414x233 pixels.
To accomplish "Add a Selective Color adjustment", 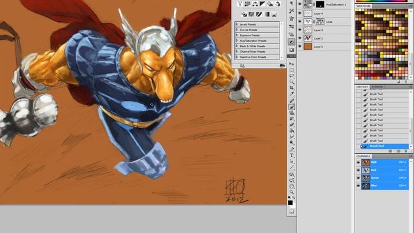I will tap(274, 14).
